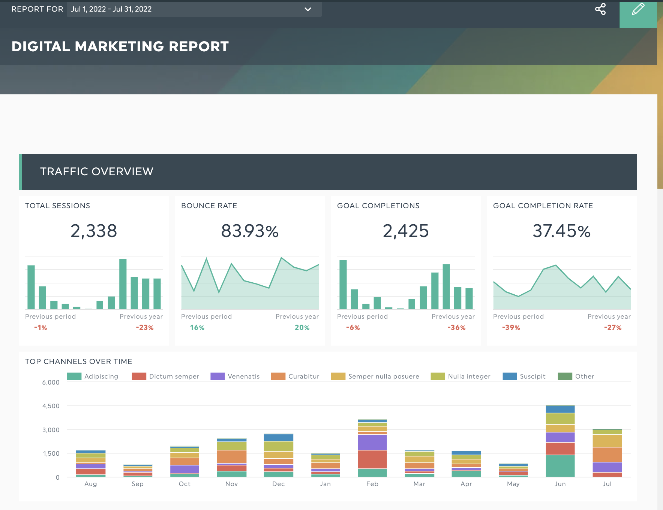Click the Jun stacked bar

tap(560, 441)
